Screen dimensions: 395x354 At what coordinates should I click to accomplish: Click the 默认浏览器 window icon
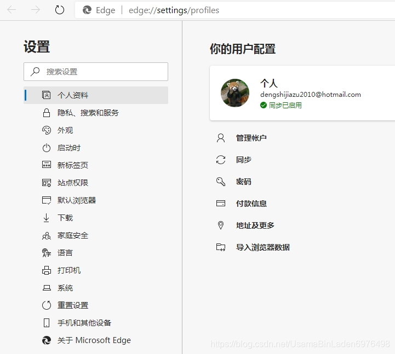[47, 200]
